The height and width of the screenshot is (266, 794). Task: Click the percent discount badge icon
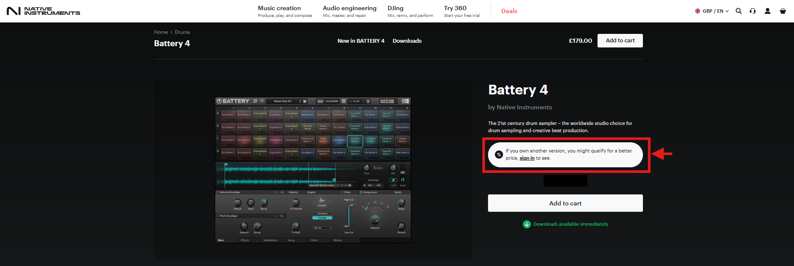point(499,155)
